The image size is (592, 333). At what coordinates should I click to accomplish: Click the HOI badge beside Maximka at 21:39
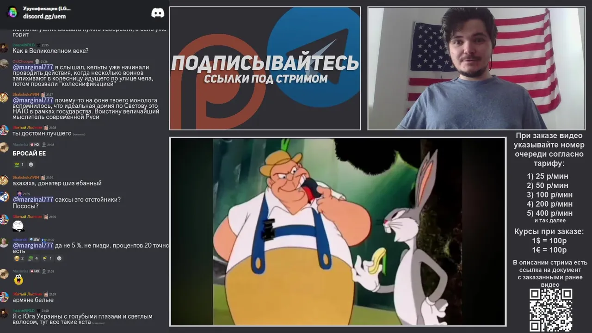tap(35, 271)
